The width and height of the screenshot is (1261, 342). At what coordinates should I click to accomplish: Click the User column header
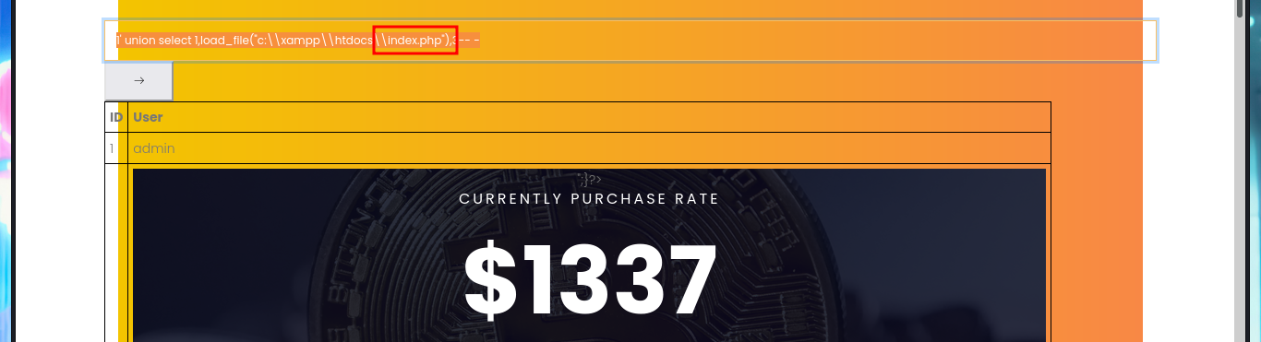pos(148,117)
